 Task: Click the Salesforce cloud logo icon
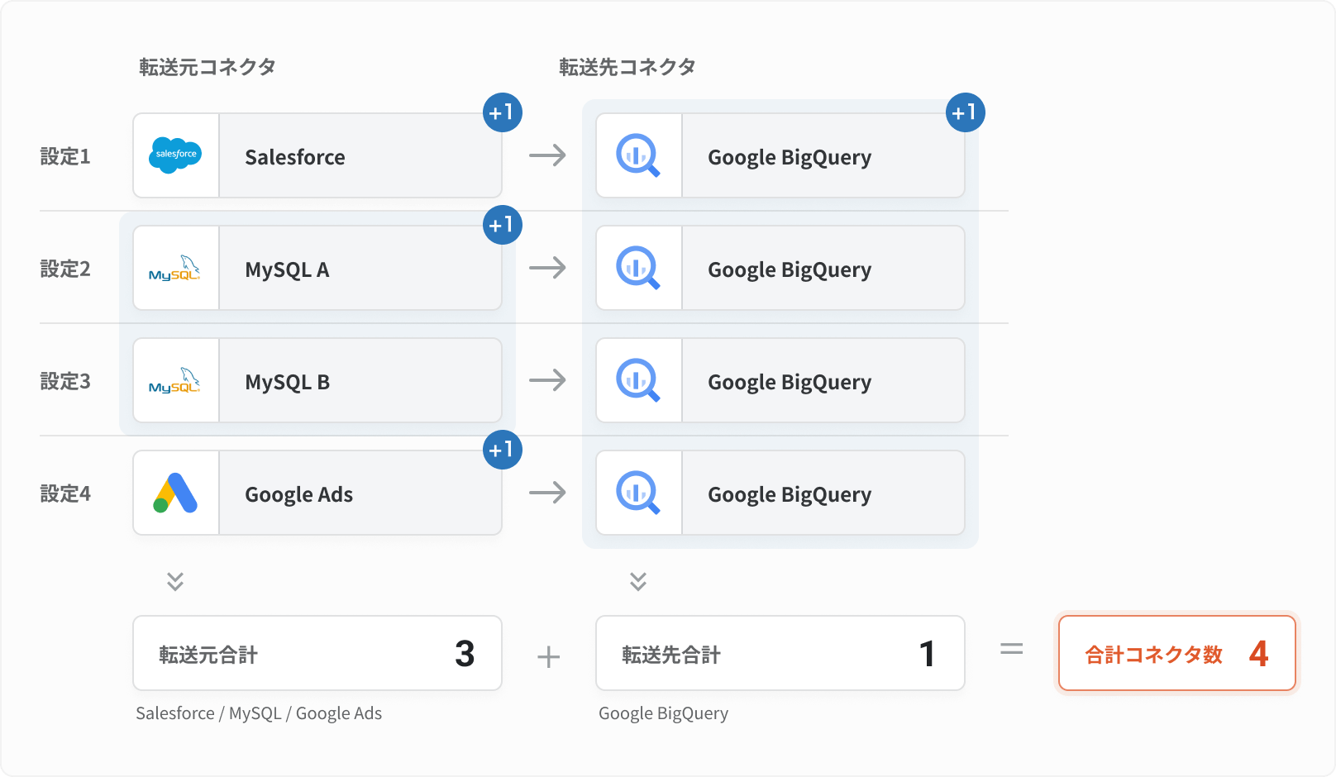click(x=175, y=155)
